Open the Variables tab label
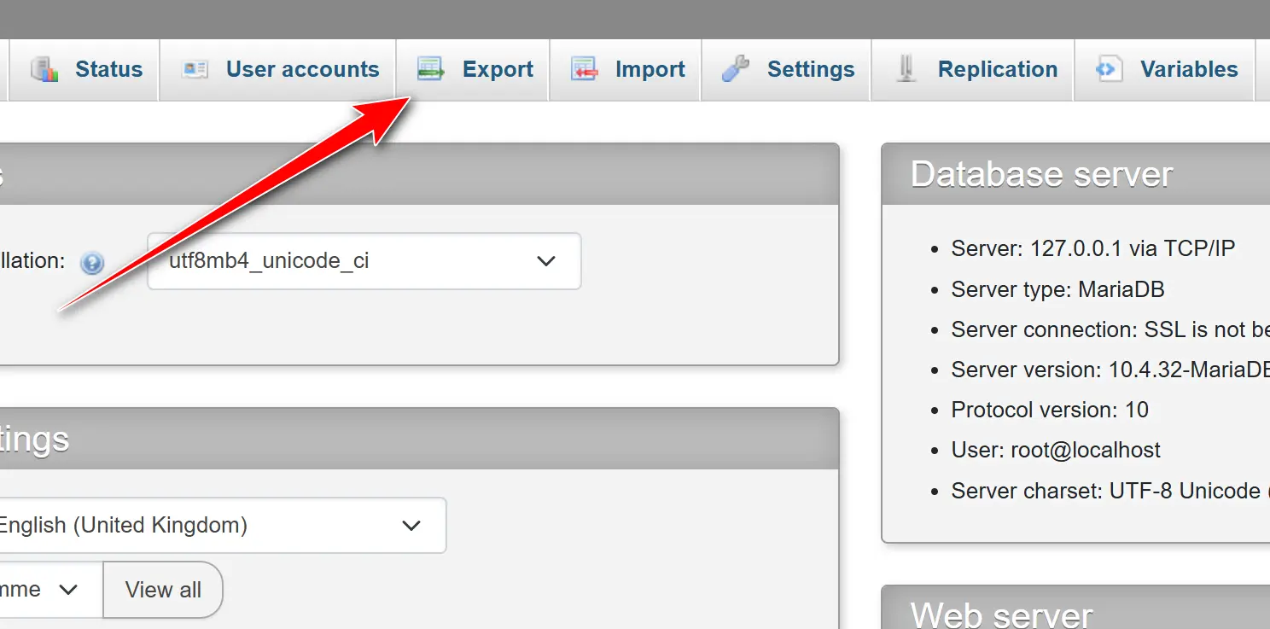The height and width of the screenshot is (629, 1270). coord(1189,69)
